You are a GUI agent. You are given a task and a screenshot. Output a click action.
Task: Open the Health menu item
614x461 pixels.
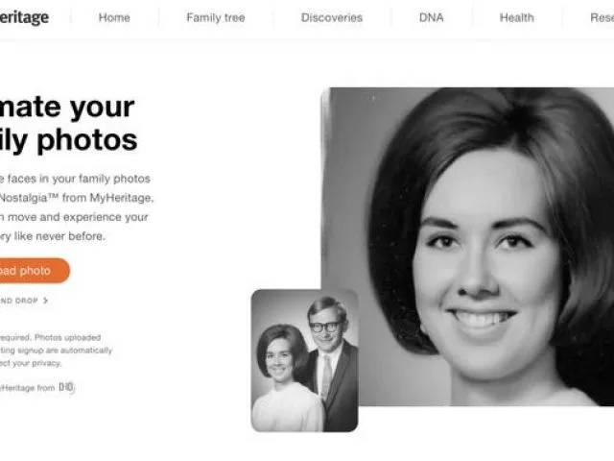[x=516, y=17]
